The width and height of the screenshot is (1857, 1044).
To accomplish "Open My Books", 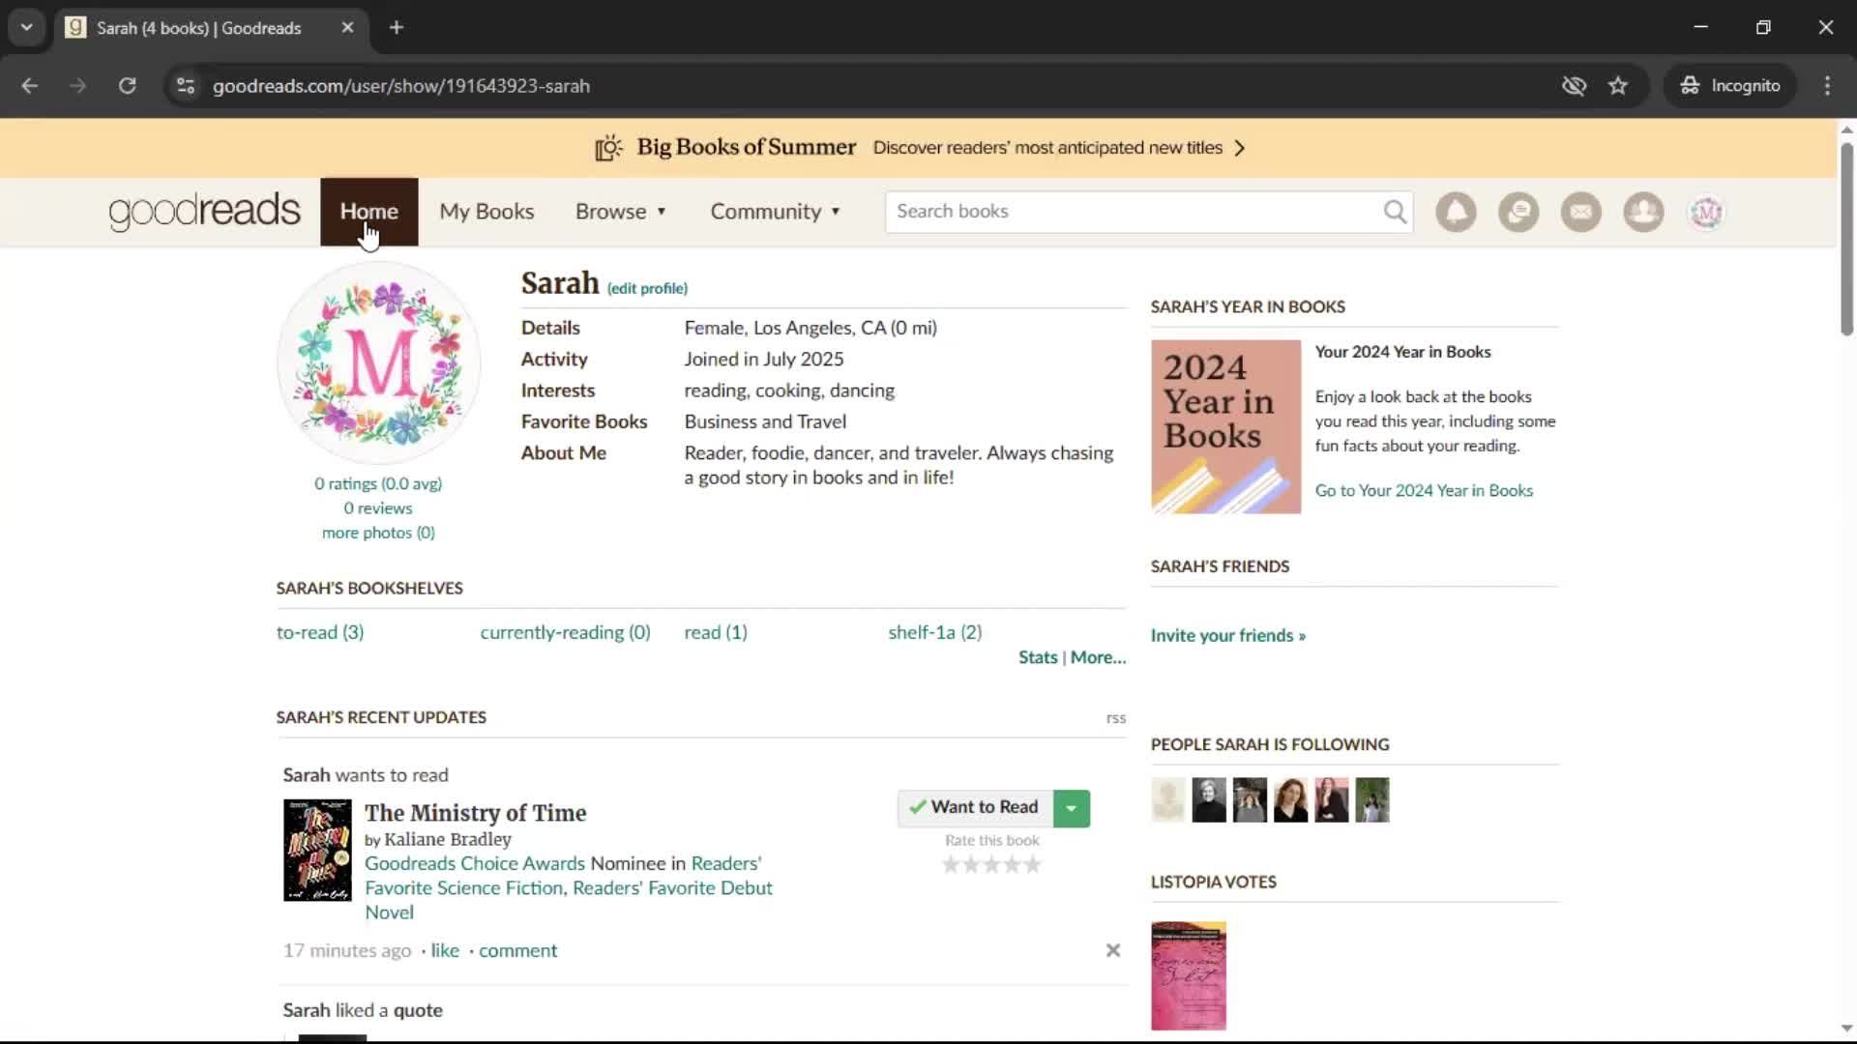I will click(x=486, y=211).
